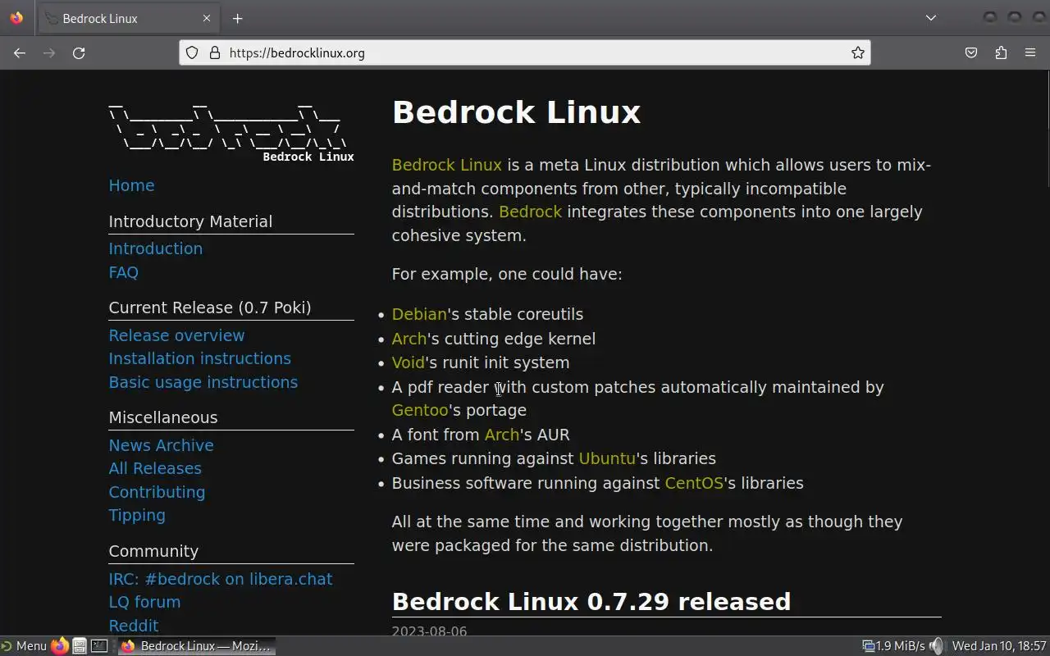Open the Introduction link

[x=156, y=248]
